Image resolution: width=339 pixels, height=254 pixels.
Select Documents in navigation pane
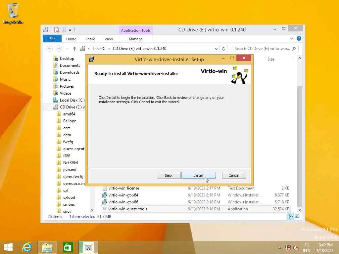(x=70, y=65)
